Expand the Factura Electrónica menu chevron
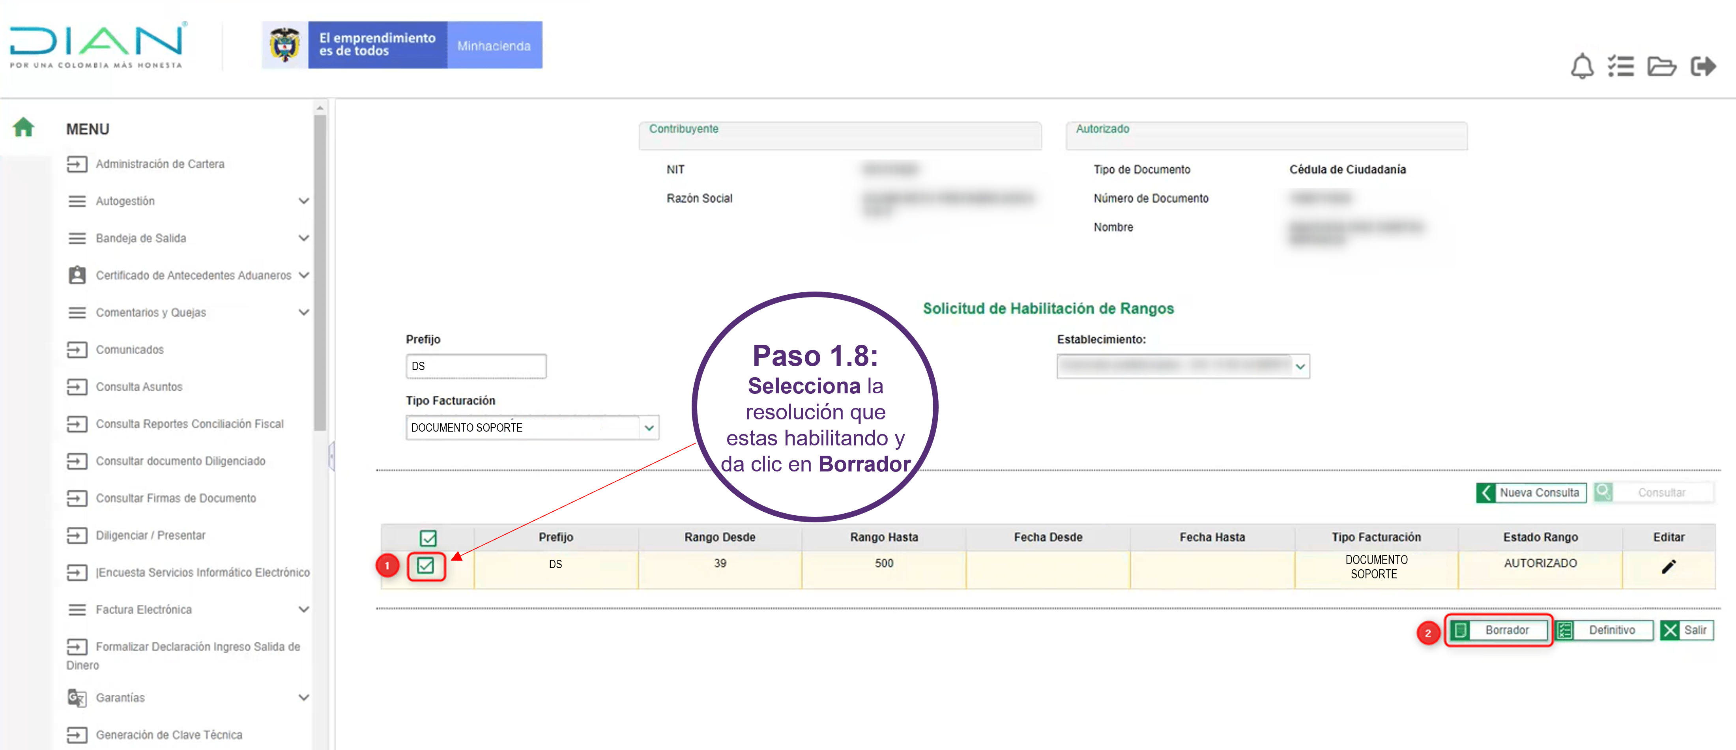Screen dimensions: 1736x750 pyautogui.click(x=304, y=609)
